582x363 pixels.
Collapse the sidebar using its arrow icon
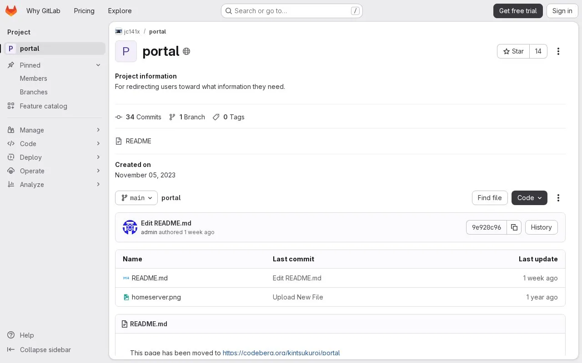tap(11, 350)
